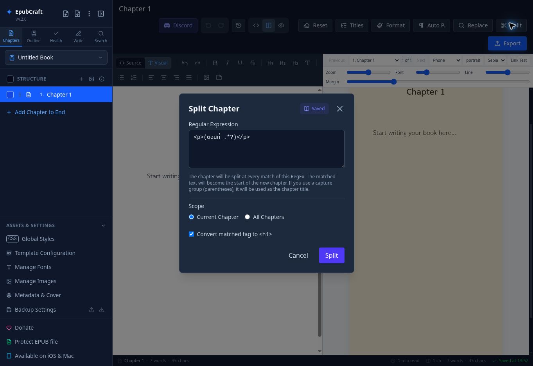Viewport: 533px width, 366px height.
Task: Apply strikethrough formatting
Action: point(252,63)
